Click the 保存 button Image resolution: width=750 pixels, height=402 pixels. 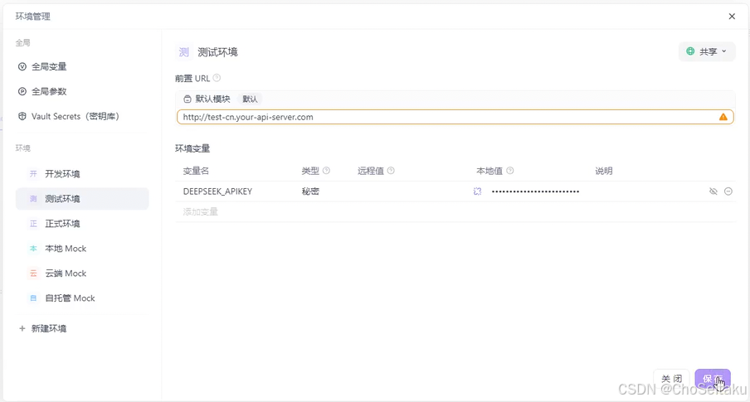pos(713,379)
